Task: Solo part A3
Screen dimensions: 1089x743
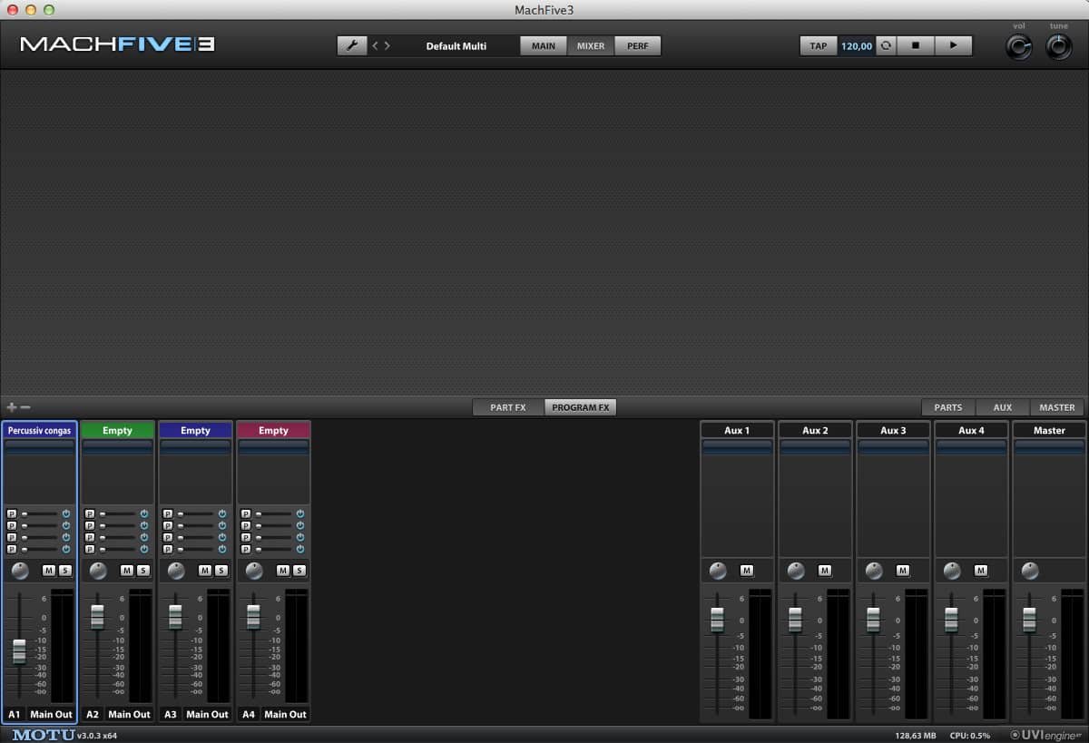Action: [221, 571]
